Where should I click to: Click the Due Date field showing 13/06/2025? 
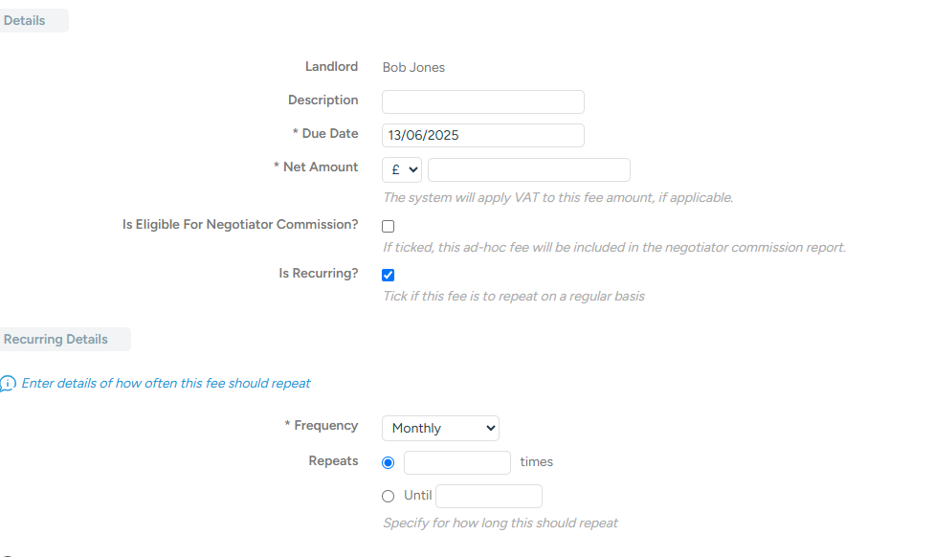[x=482, y=135]
